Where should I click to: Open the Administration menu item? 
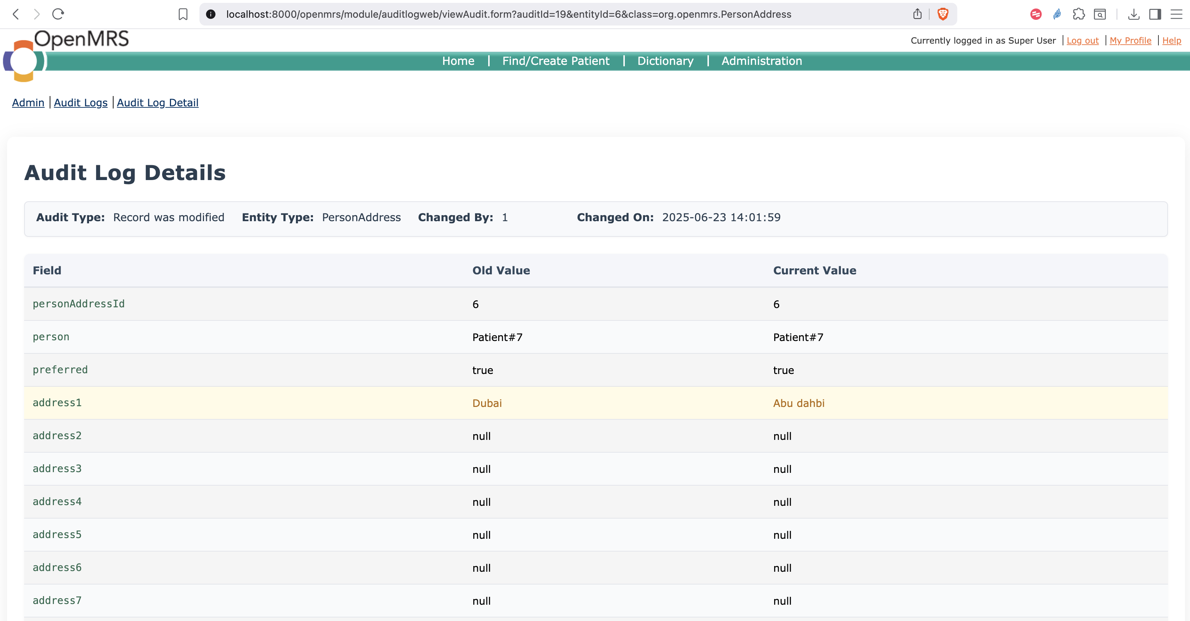pyautogui.click(x=761, y=61)
